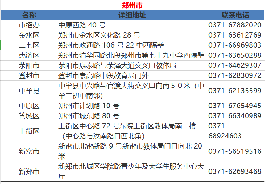Select the 市招办 name cell

(x=29, y=25)
